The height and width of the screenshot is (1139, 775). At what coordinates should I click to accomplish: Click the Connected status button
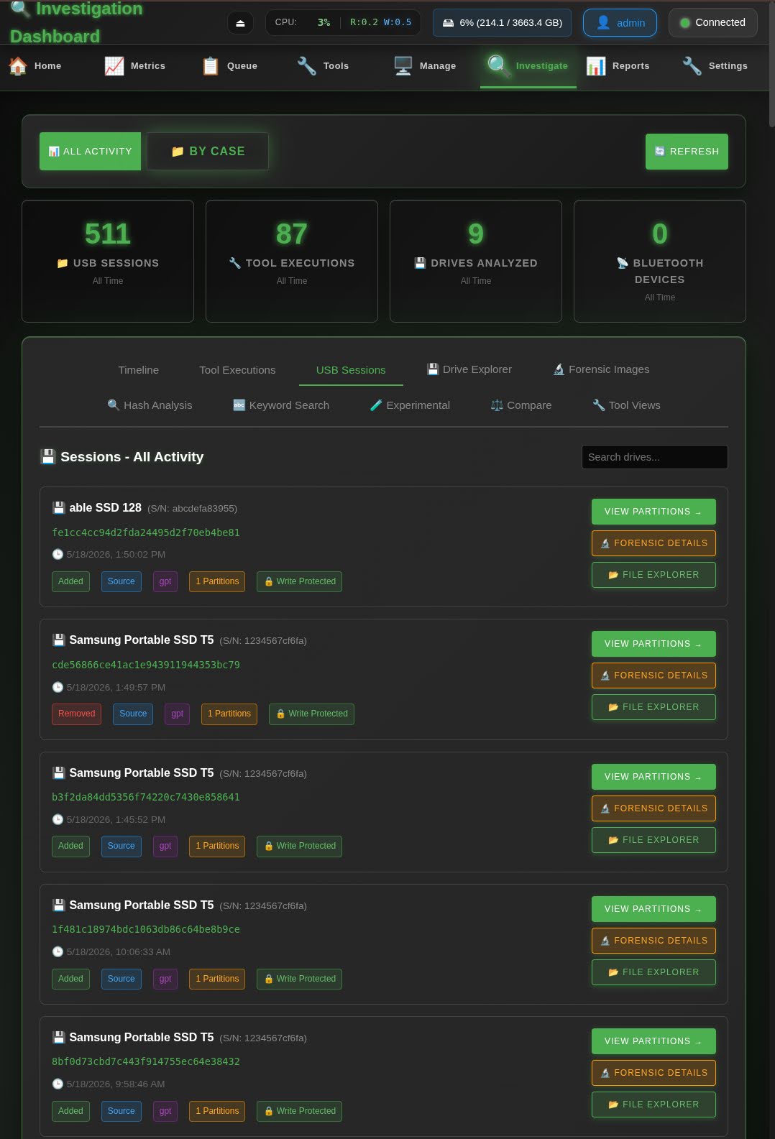712,23
